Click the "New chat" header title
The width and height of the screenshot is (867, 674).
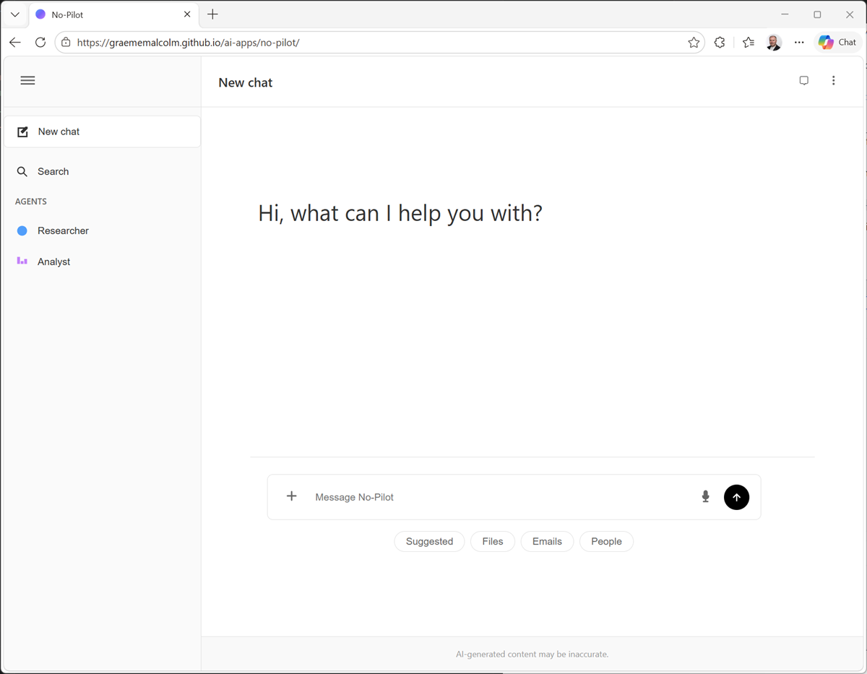246,82
